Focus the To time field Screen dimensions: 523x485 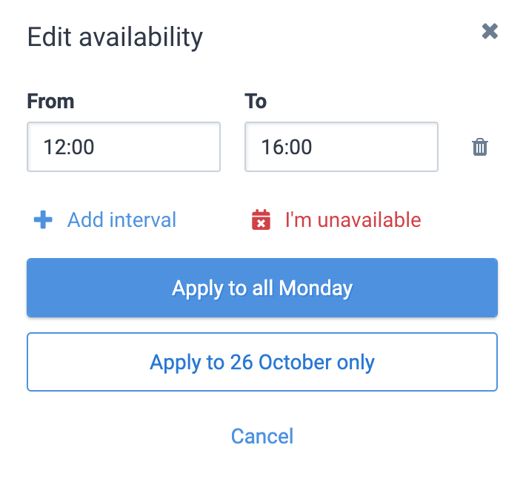click(x=342, y=147)
